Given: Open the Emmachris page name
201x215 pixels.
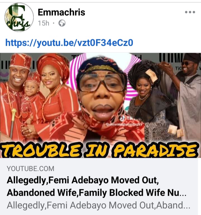Looking at the screenshot, I should [61, 12].
